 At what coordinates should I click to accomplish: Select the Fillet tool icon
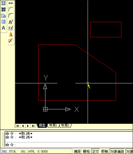(x=11, y=16)
